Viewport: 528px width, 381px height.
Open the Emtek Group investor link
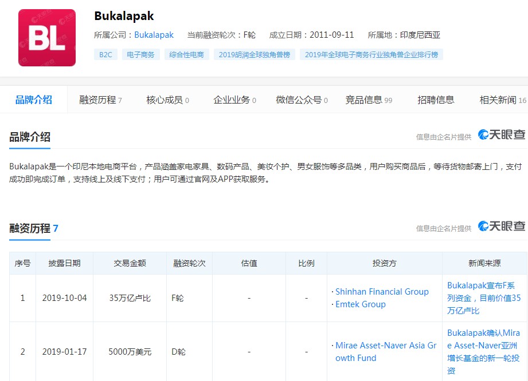[x=360, y=304]
